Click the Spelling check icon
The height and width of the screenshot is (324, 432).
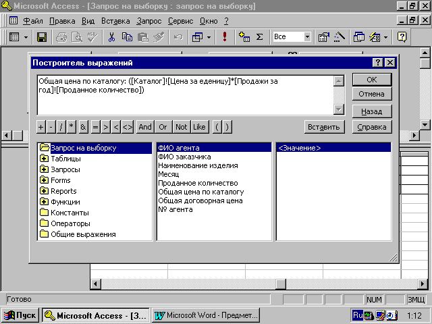pyautogui.click(x=92, y=37)
